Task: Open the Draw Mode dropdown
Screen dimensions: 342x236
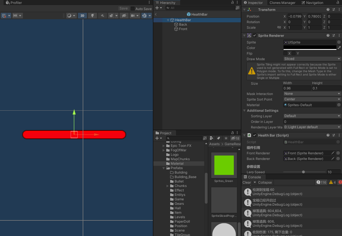Action: pyautogui.click(x=312, y=59)
